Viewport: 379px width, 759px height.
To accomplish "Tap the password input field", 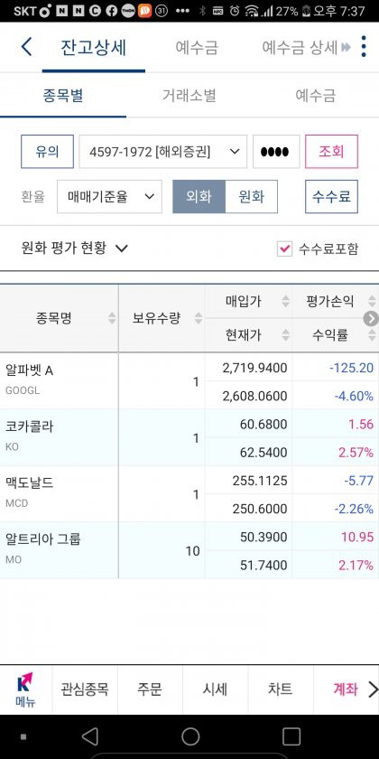I will tap(276, 152).
